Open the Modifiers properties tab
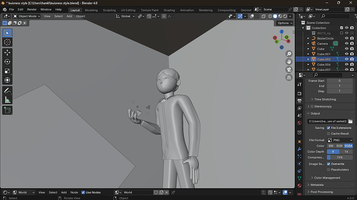This screenshot has height=200, width=357. pos(300,149)
